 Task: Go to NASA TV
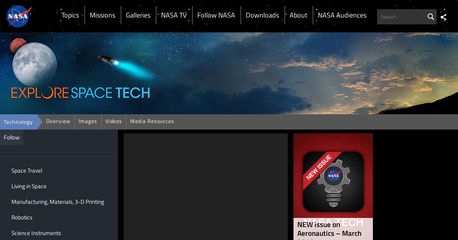pos(174,15)
